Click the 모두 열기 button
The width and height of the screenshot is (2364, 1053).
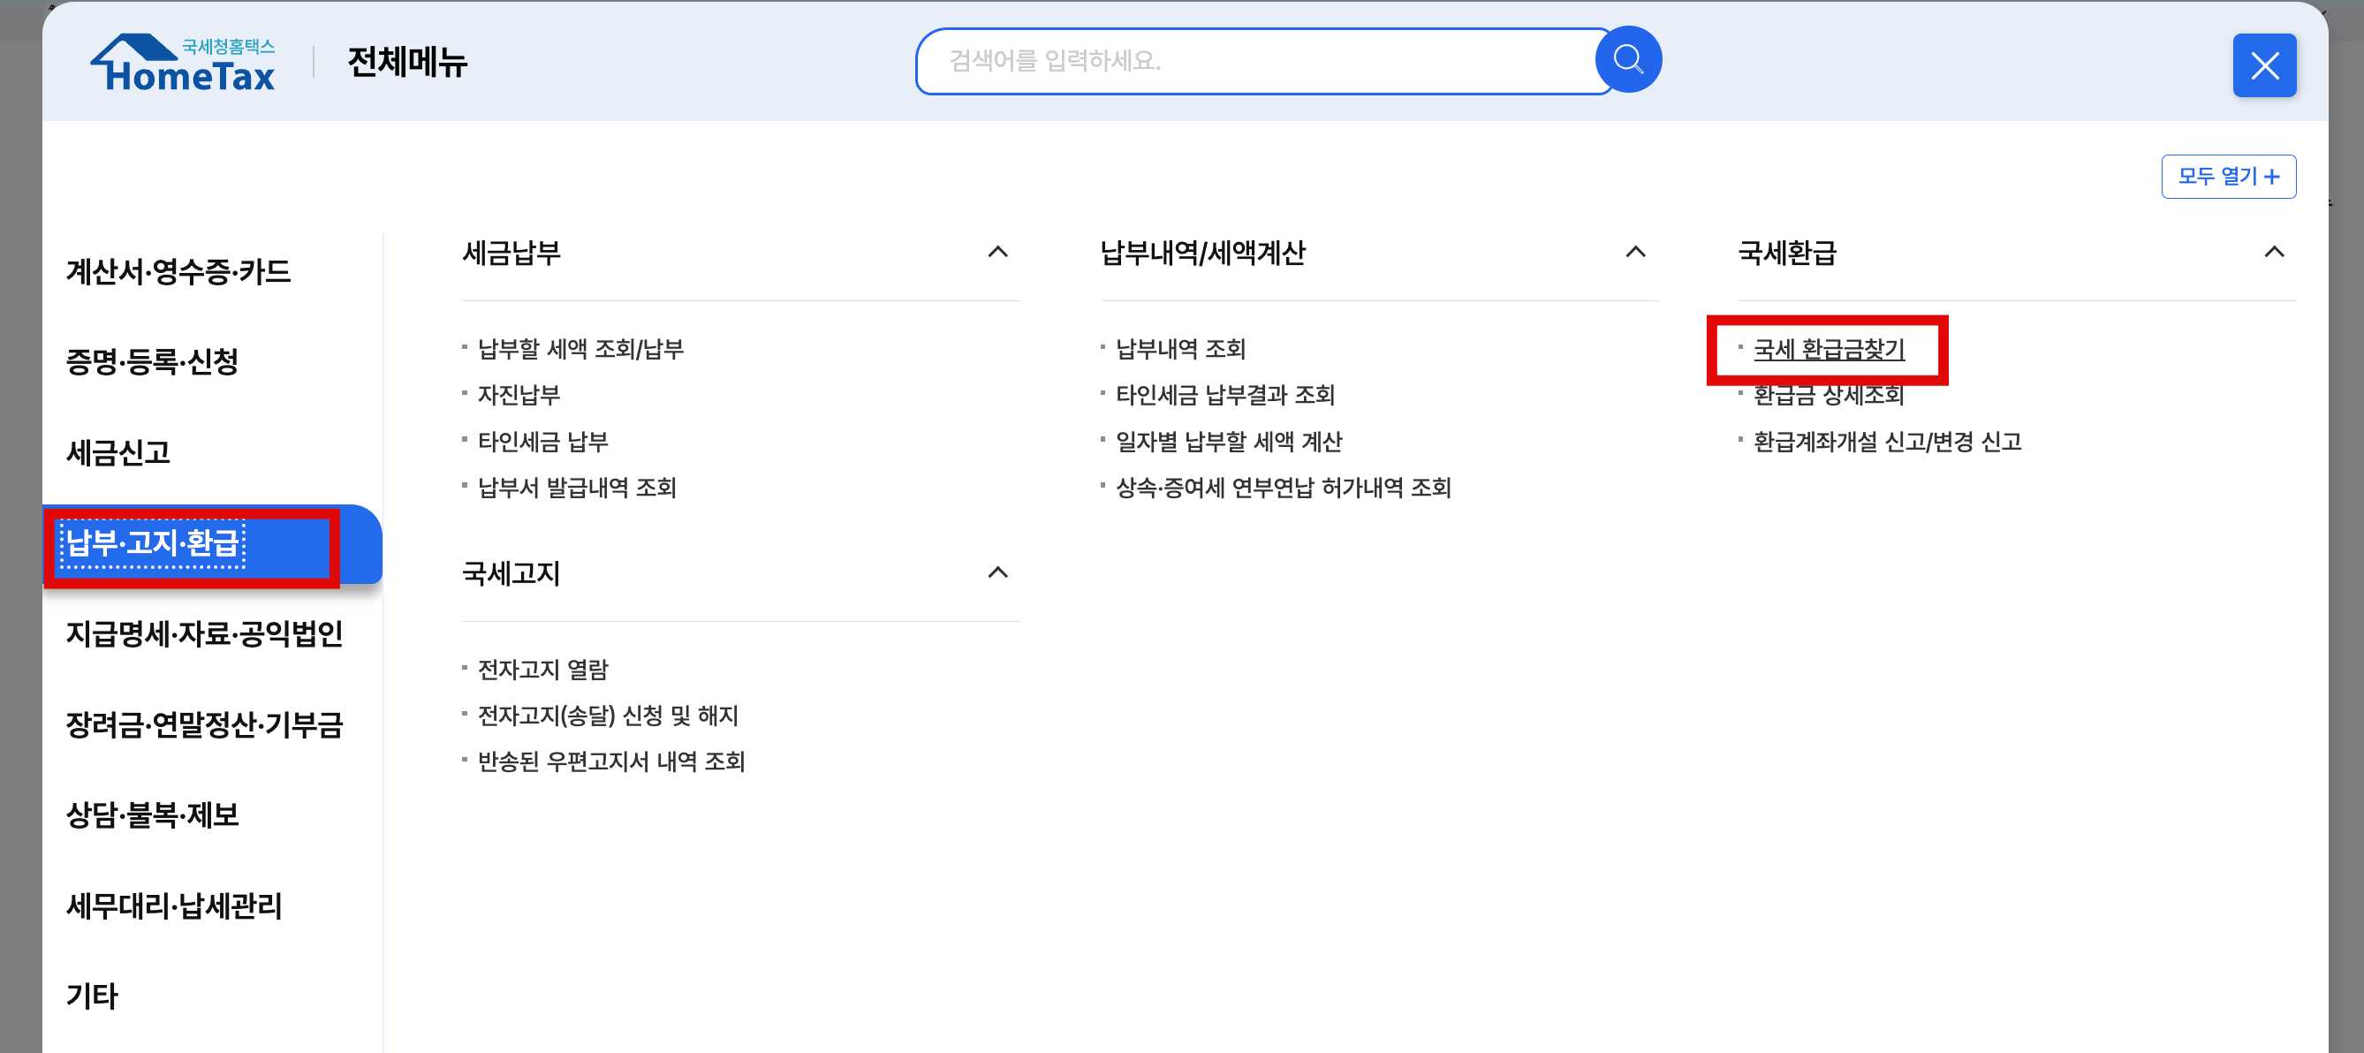[2229, 177]
